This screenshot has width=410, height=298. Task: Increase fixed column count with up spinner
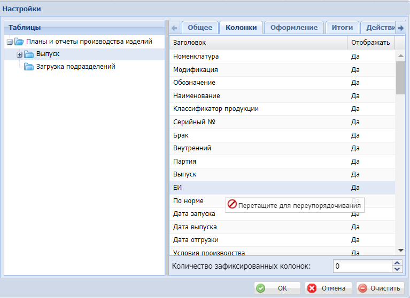click(x=397, y=263)
